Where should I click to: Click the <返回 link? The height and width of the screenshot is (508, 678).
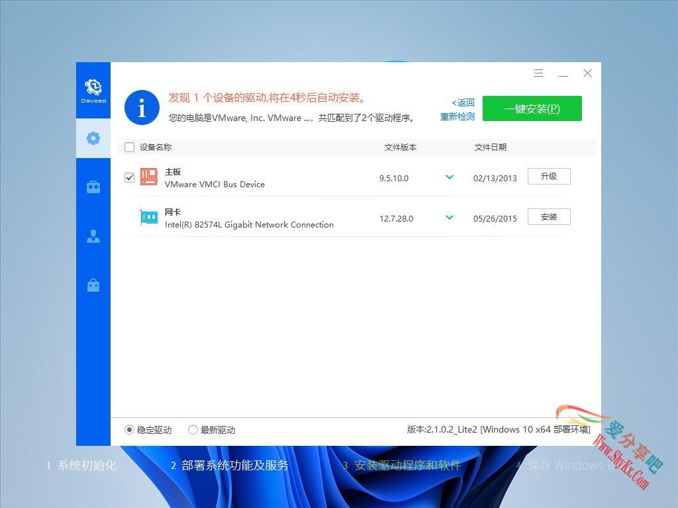click(x=463, y=103)
